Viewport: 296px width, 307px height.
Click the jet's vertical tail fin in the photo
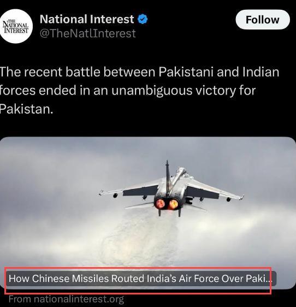(x=168, y=177)
